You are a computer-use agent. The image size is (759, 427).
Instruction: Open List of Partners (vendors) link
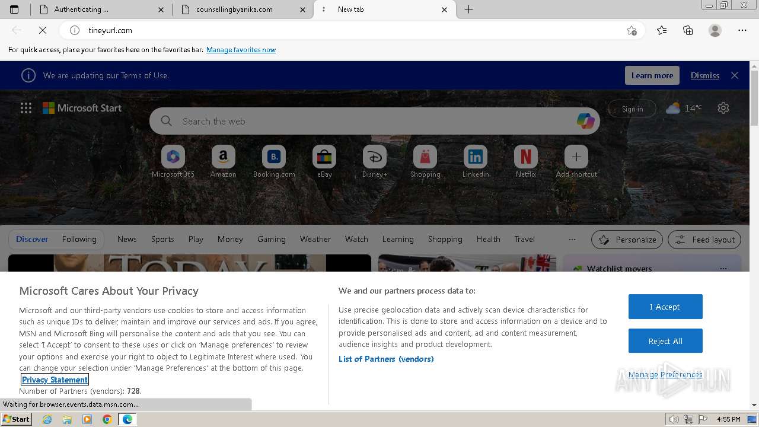tap(386, 359)
